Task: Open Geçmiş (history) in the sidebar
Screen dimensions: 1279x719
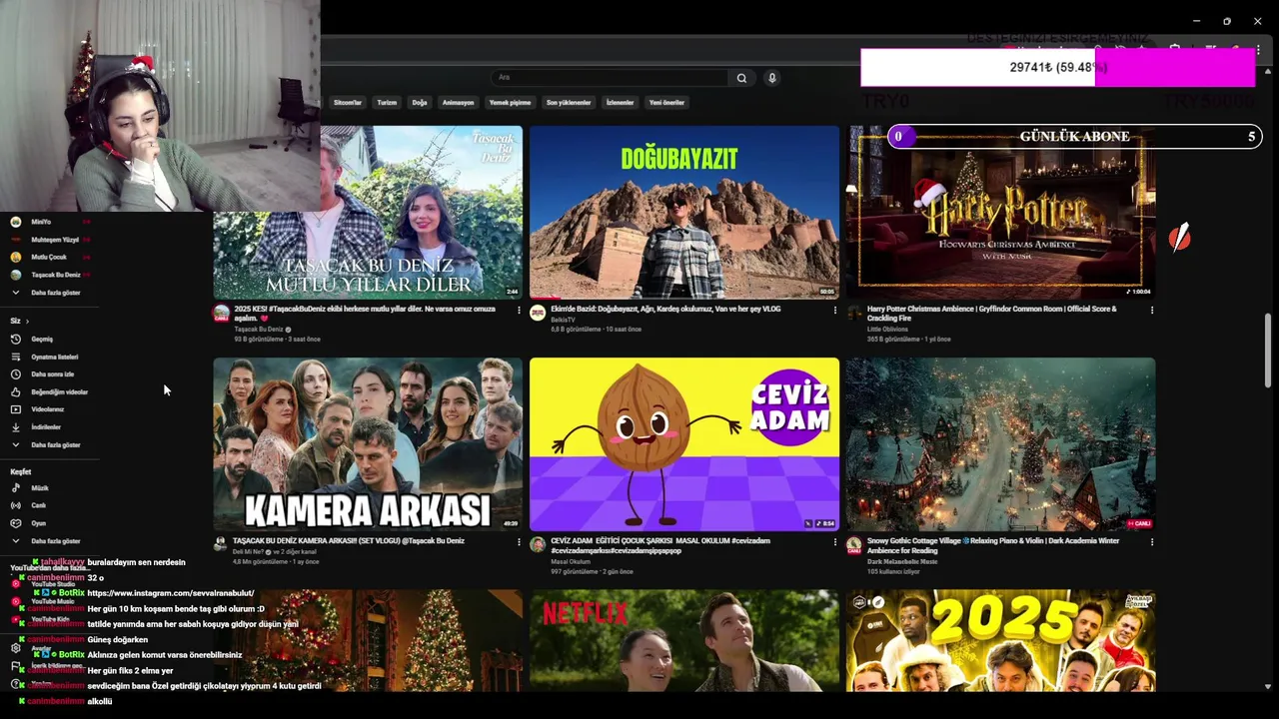Action: pos(41,339)
